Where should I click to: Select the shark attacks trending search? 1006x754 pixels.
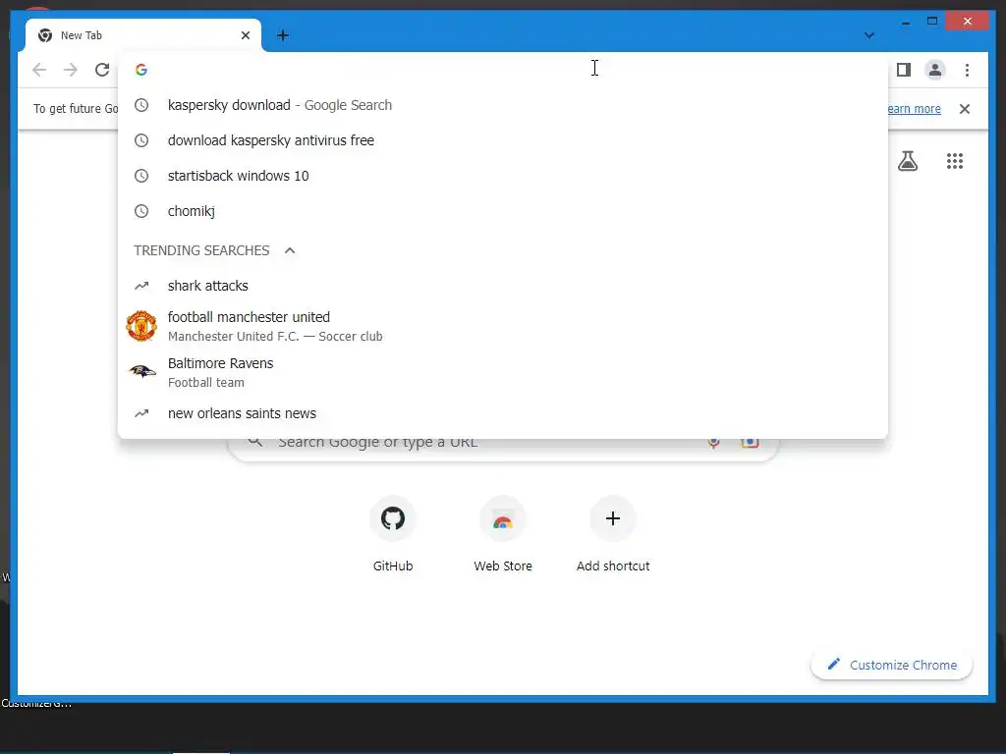pyautogui.click(x=503, y=286)
